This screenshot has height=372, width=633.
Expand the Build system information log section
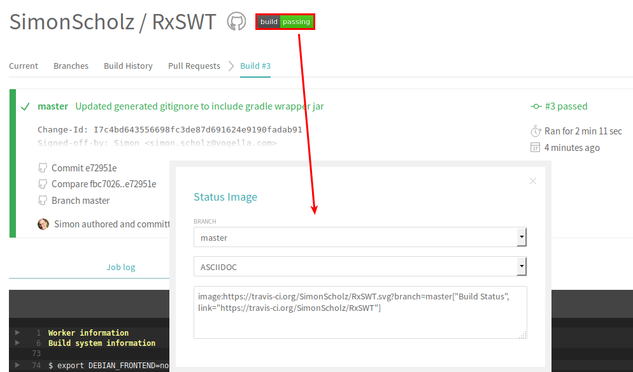17,343
